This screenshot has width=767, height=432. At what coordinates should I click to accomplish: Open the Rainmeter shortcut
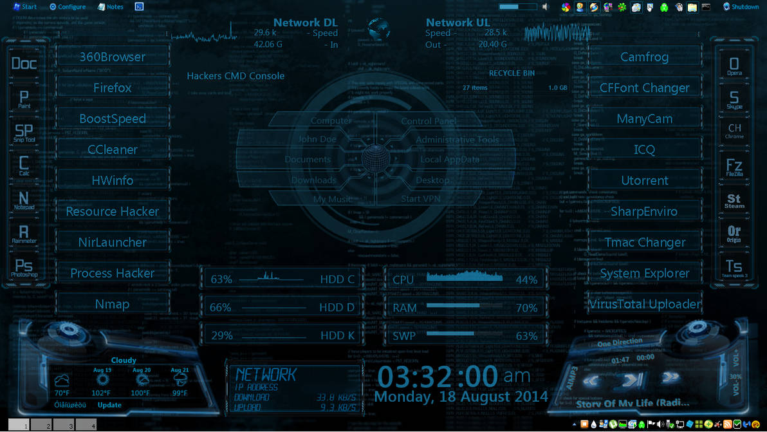(x=24, y=234)
